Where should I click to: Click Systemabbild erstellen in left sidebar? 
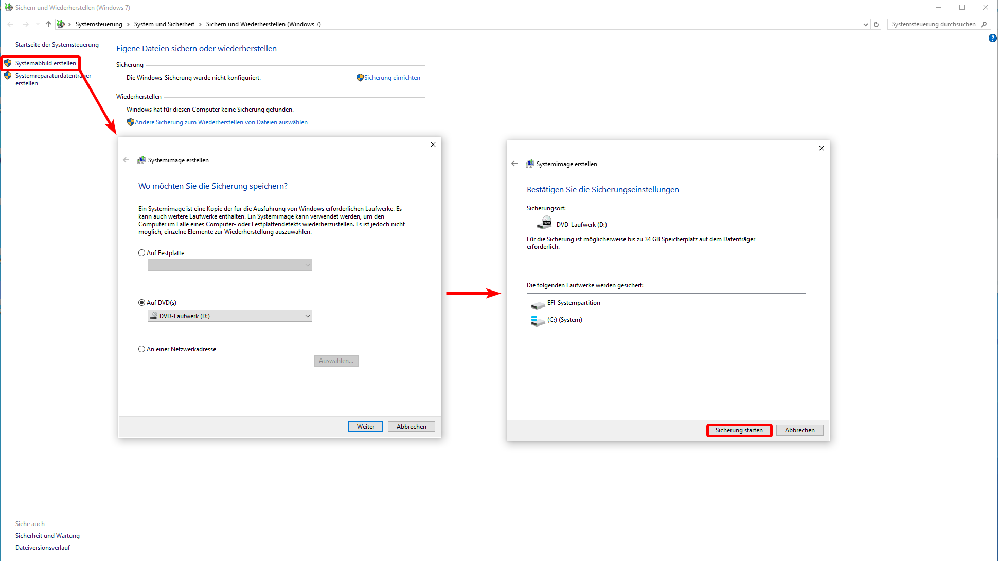[x=45, y=63]
